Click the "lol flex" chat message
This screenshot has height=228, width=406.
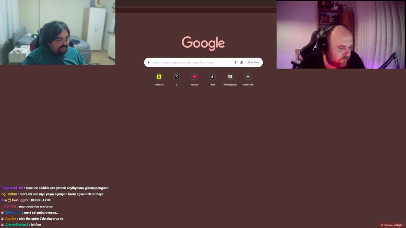point(36,225)
